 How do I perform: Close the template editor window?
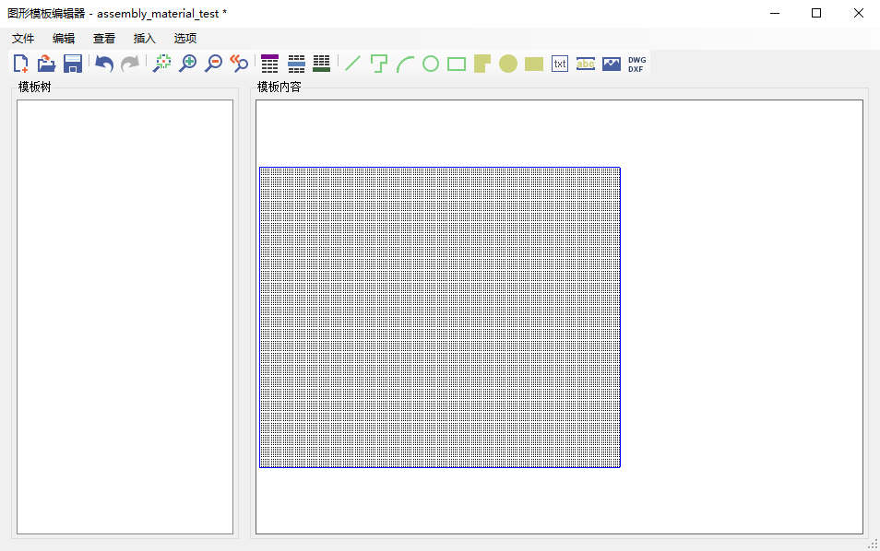859,13
